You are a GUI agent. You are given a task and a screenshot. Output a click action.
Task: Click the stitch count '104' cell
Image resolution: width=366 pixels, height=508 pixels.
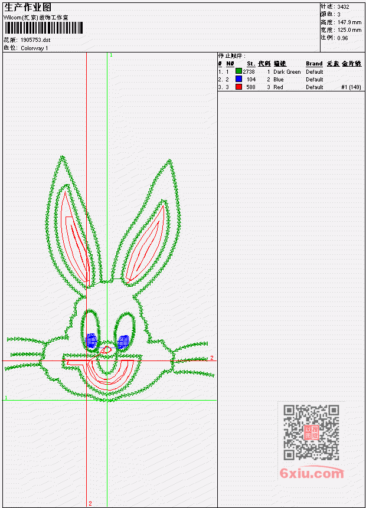pyautogui.click(x=251, y=80)
